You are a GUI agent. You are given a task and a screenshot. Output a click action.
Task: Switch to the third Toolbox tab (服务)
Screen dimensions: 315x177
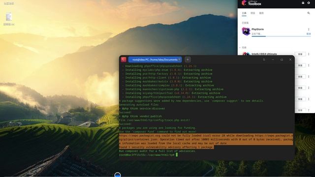point(261,13)
